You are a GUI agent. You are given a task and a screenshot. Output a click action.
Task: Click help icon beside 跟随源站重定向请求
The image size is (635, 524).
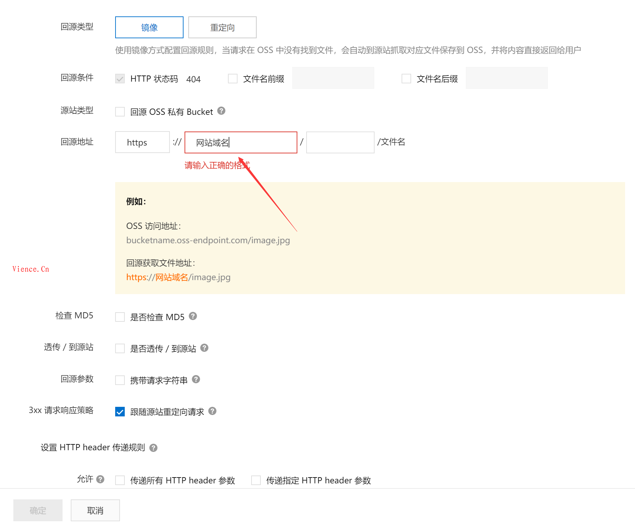tap(212, 411)
